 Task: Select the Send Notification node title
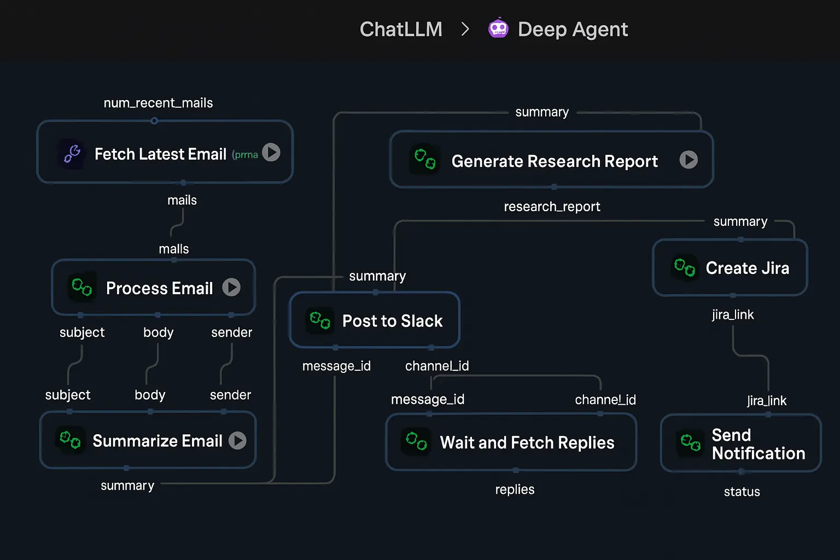(x=758, y=444)
